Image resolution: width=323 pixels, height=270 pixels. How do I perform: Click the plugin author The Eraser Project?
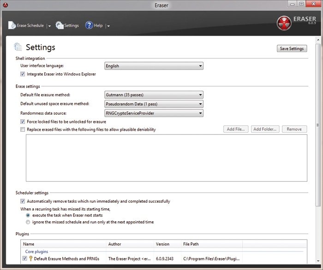[x=130, y=258]
